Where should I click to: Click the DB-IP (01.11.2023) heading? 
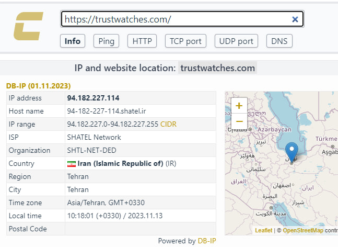(x=38, y=86)
